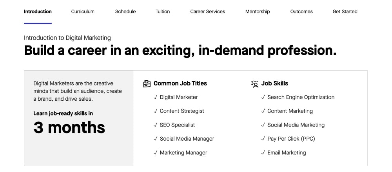Click checkmark beside Digital Marketer
392x172 pixels.
tap(156, 97)
